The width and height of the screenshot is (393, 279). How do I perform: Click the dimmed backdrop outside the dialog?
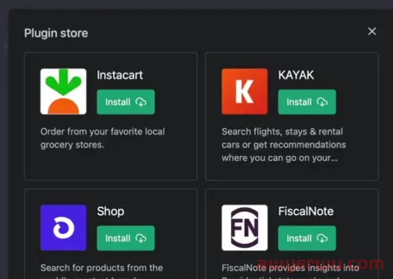click(196, 4)
